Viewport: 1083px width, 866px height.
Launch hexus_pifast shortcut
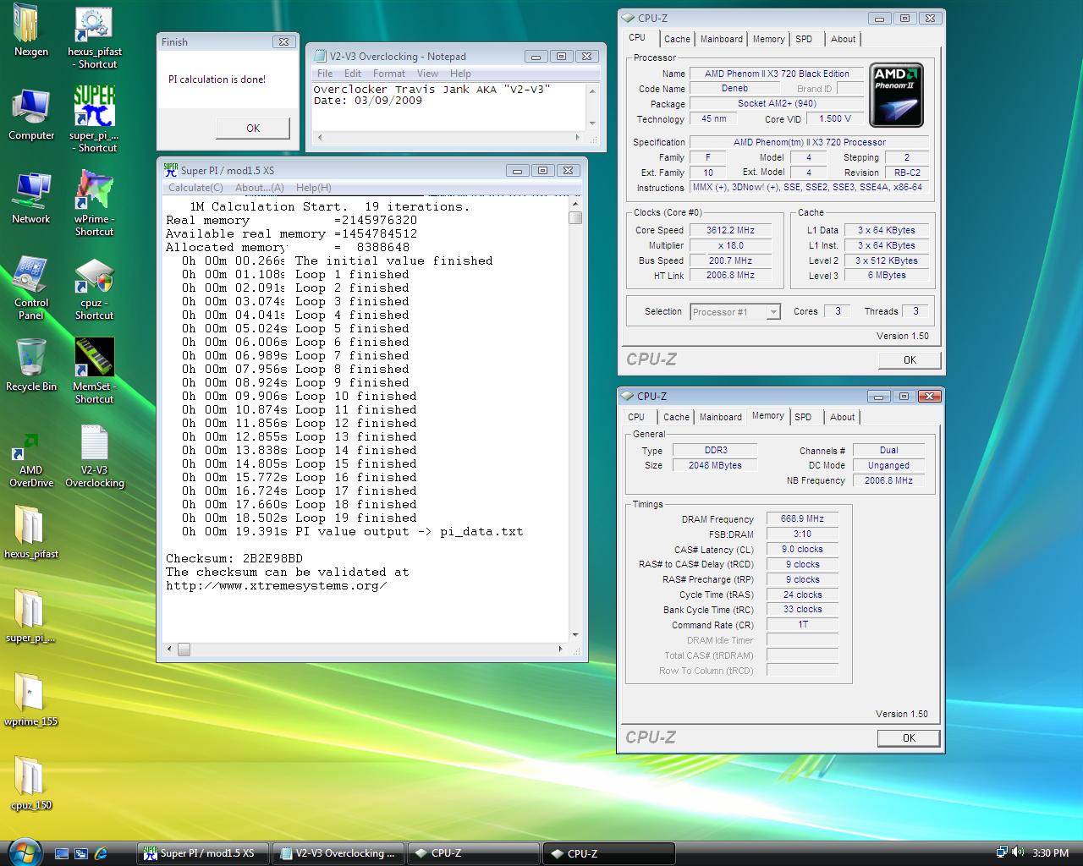[94, 36]
